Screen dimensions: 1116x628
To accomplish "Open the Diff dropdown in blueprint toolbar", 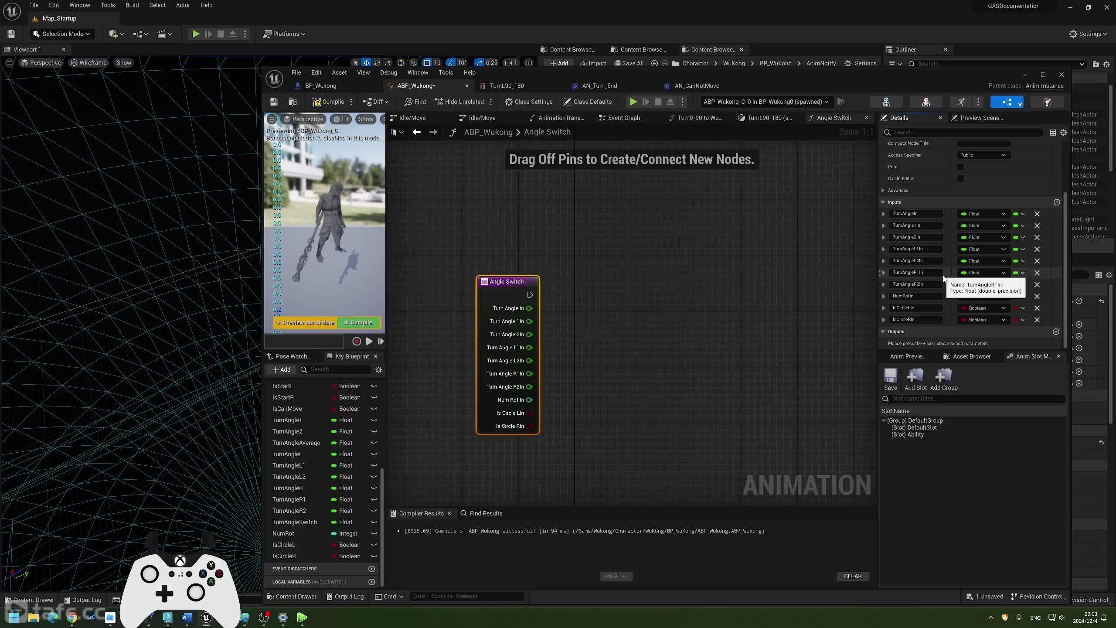I will coord(375,102).
